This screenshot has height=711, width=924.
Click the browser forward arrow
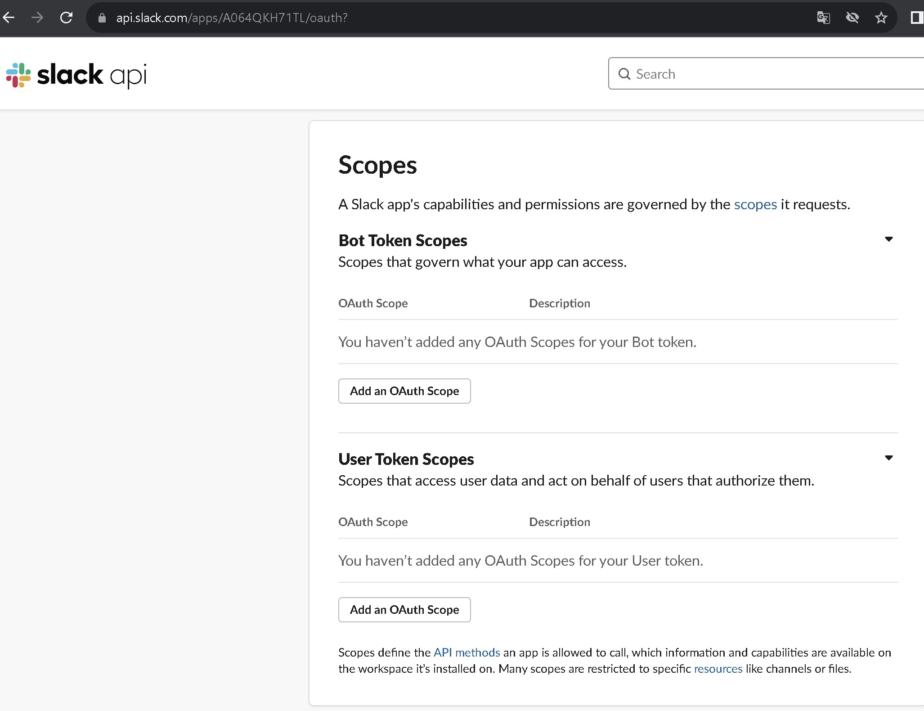38,18
